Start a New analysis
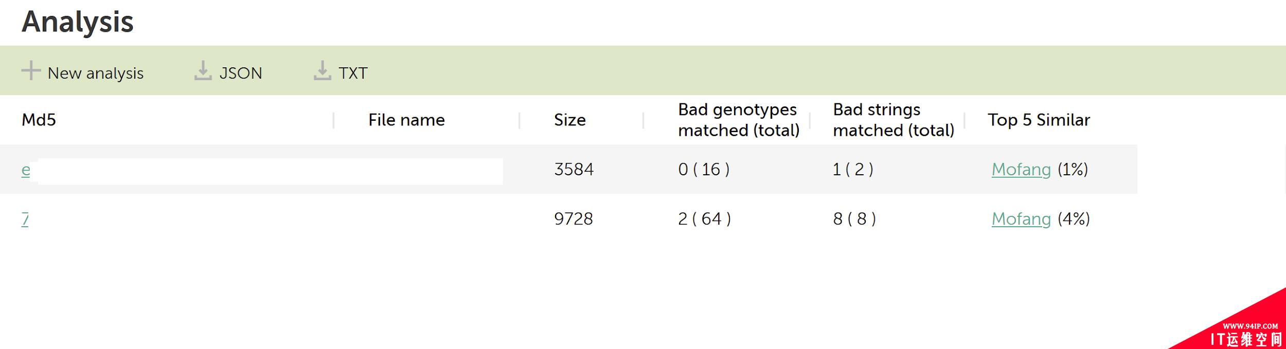 click(x=82, y=72)
